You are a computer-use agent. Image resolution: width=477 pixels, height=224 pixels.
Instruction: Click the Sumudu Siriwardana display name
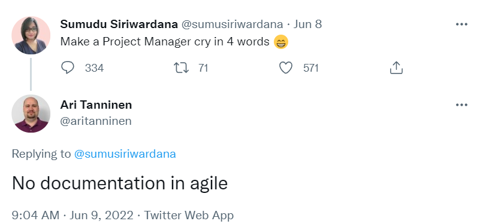click(x=119, y=24)
